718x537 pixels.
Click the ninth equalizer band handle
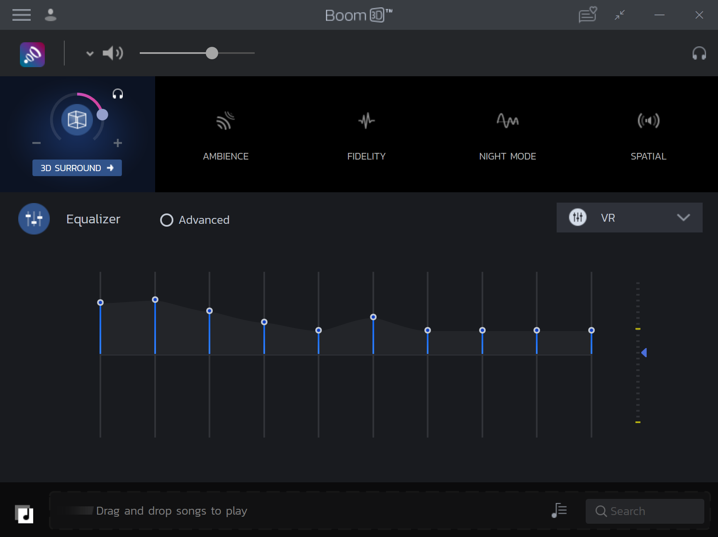tap(537, 330)
